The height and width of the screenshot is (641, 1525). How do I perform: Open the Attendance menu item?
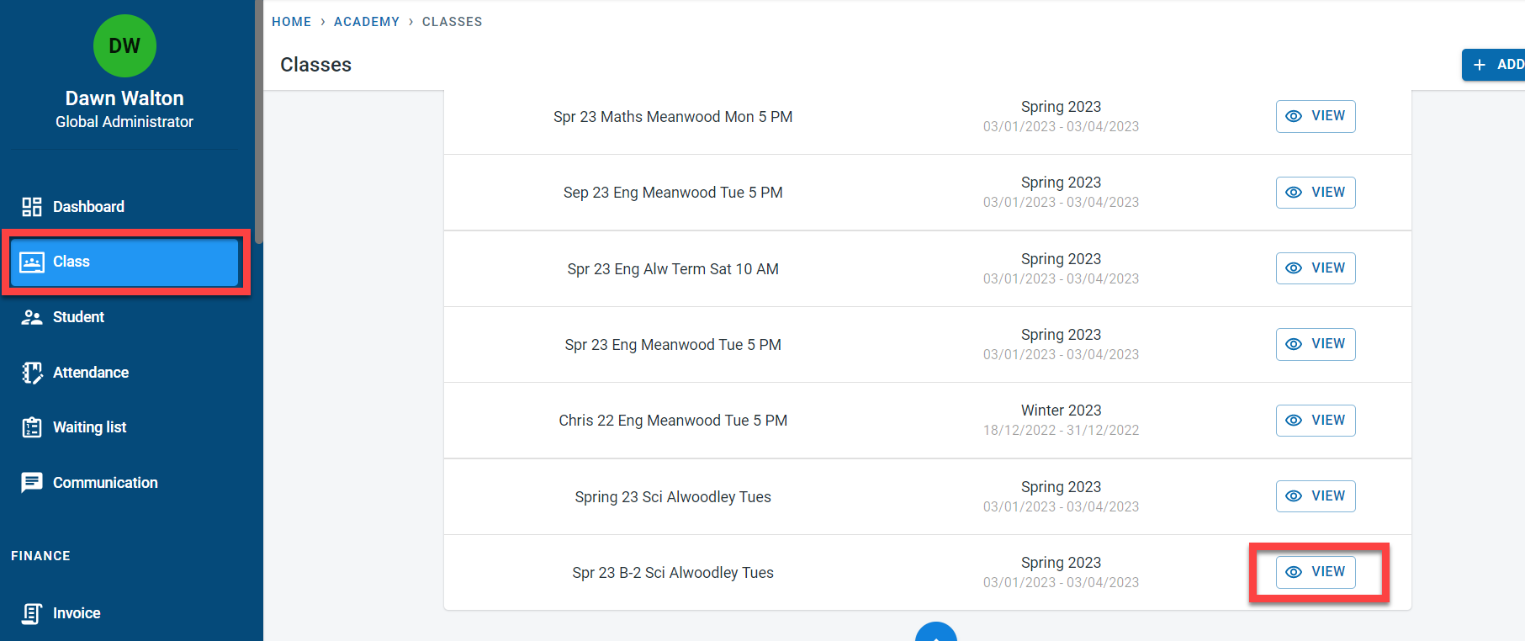click(x=91, y=373)
